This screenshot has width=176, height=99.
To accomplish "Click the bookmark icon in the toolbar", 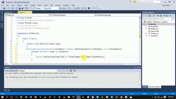I will pos(89,9).
